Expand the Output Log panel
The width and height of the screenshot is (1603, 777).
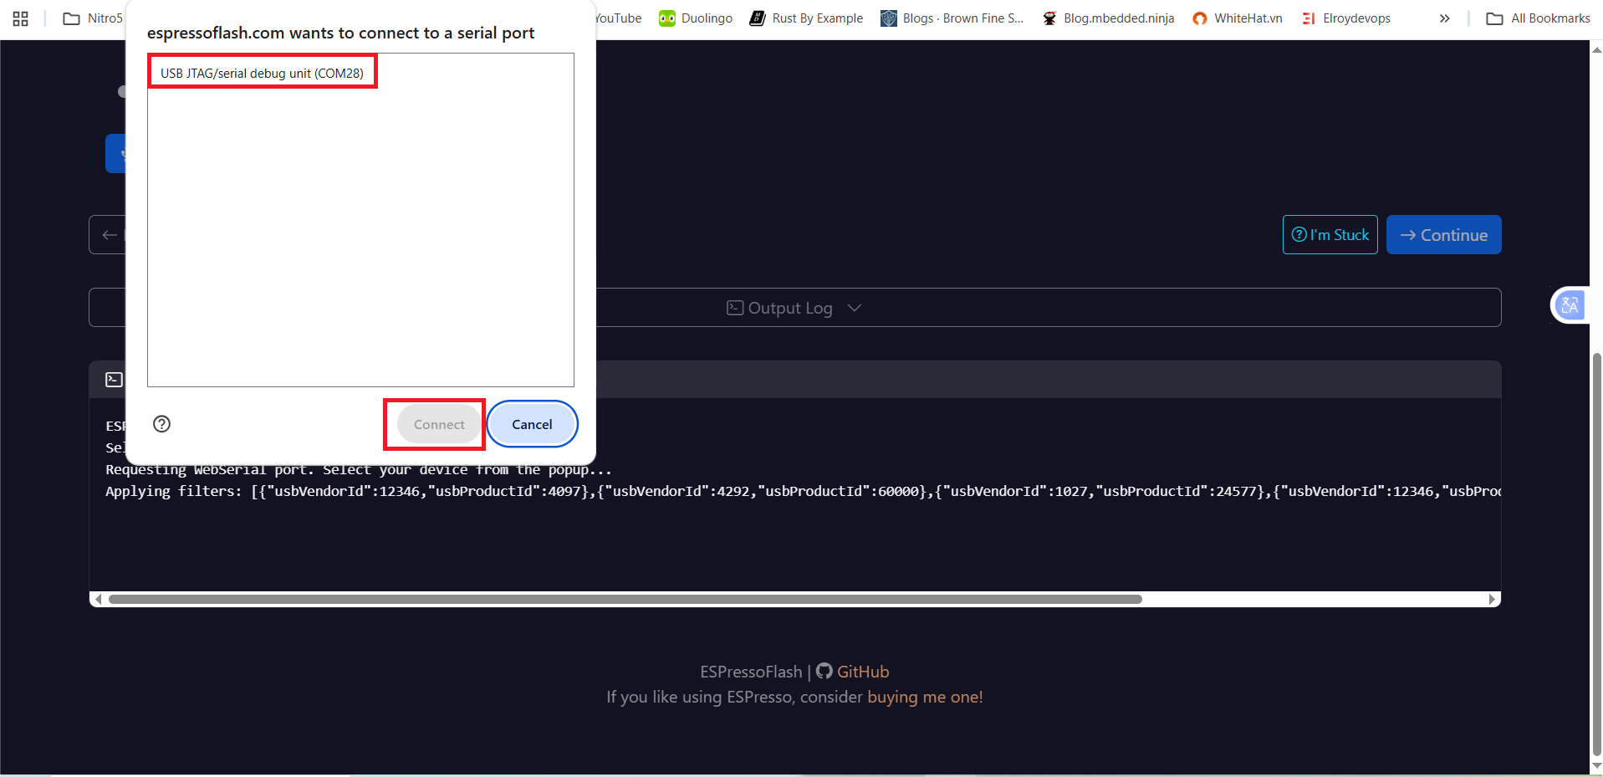(794, 308)
